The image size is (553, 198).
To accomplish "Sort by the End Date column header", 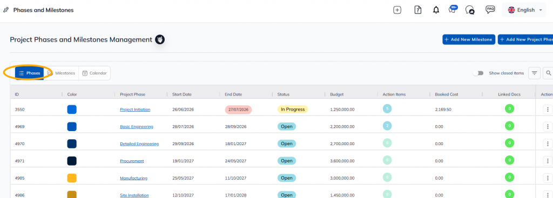I will coord(233,94).
